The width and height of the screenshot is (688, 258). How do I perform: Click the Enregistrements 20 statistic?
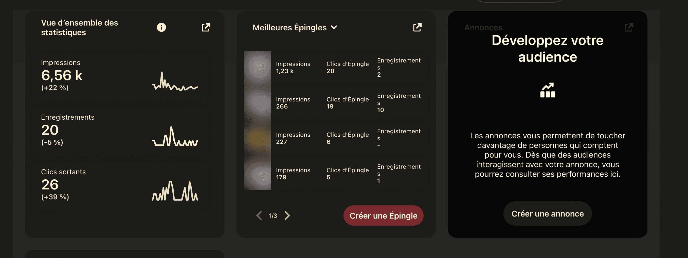click(68, 130)
